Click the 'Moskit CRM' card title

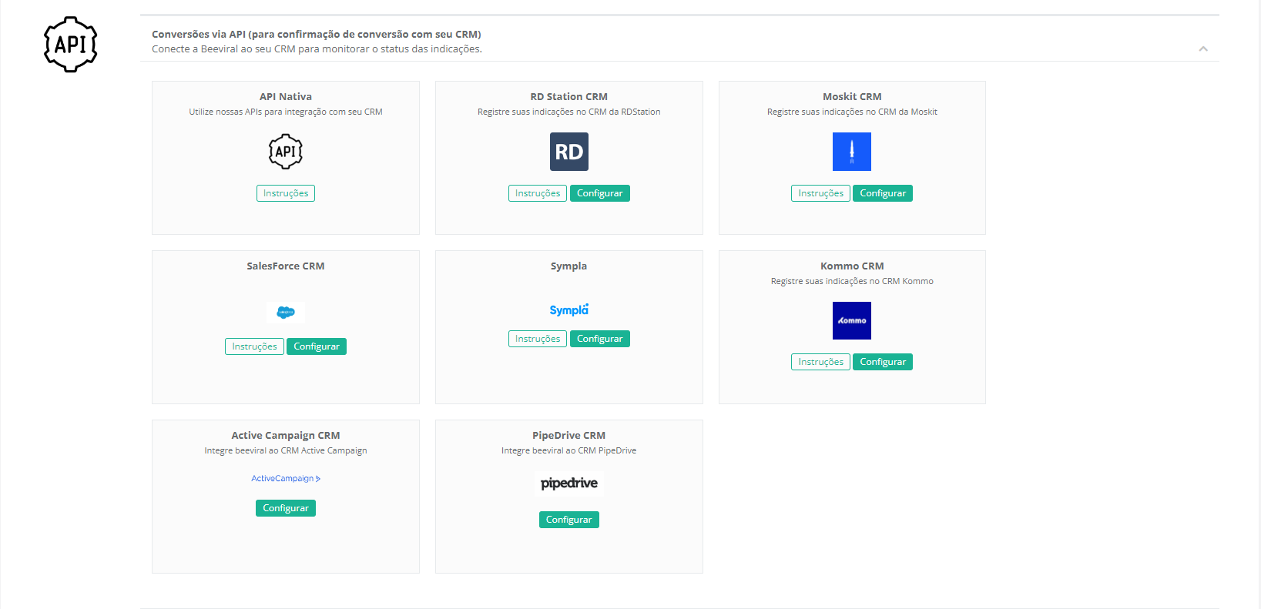tap(852, 96)
